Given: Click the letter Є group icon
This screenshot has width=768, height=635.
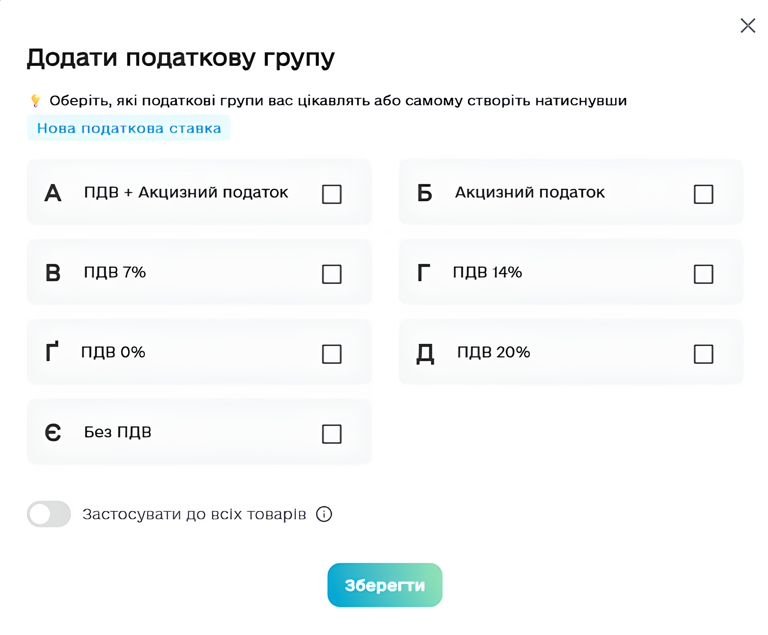Looking at the screenshot, I should (x=53, y=433).
